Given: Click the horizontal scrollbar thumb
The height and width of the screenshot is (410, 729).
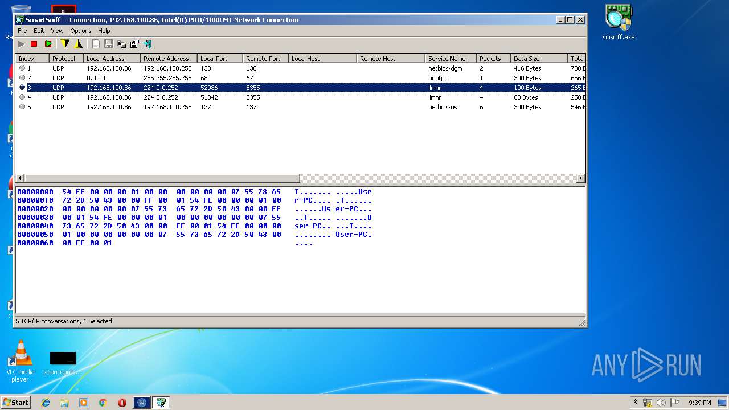Looking at the screenshot, I should 162,178.
